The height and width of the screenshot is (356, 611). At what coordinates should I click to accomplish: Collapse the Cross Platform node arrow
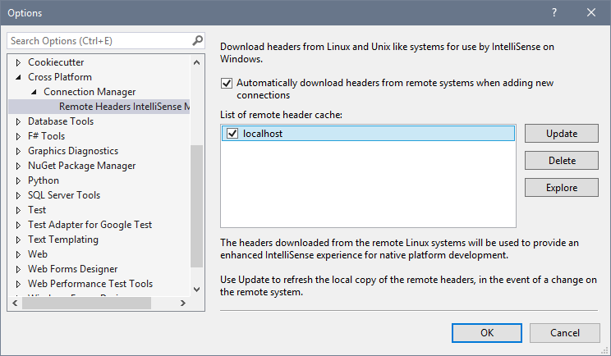coord(18,77)
